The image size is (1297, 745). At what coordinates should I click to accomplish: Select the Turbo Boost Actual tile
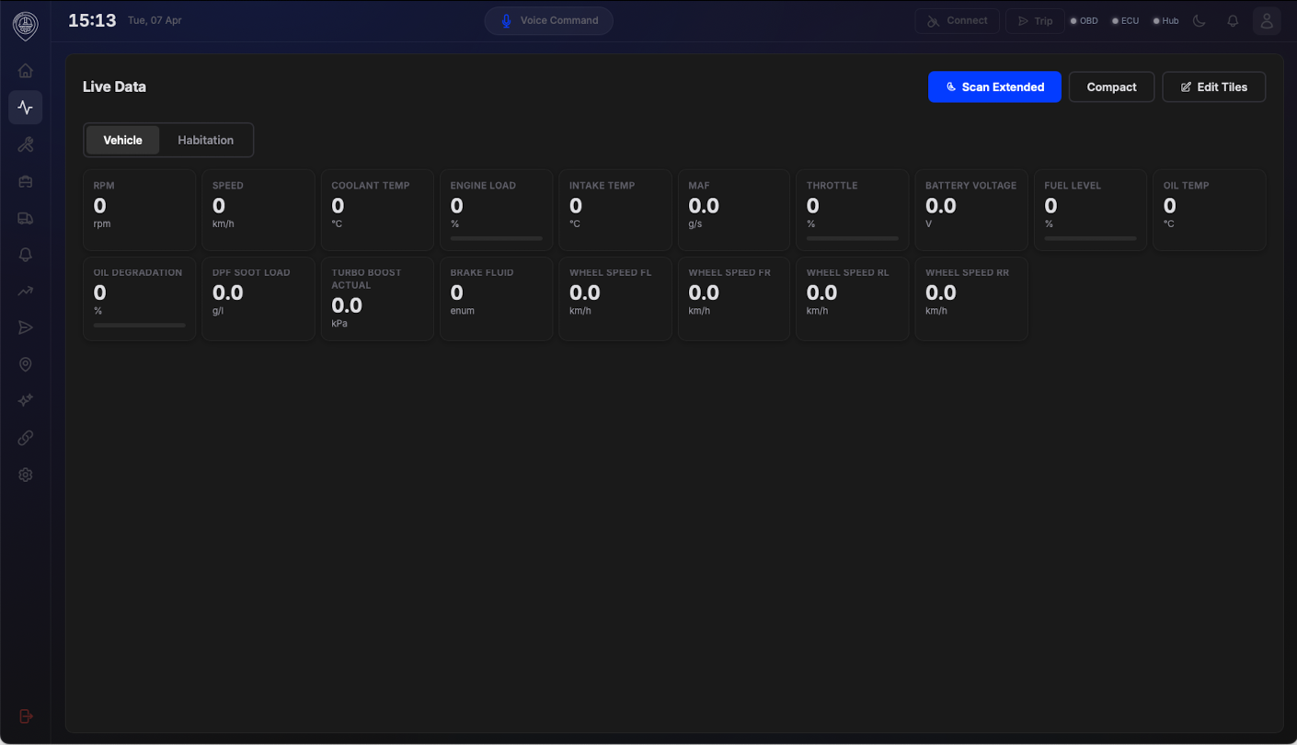click(377, 299)
